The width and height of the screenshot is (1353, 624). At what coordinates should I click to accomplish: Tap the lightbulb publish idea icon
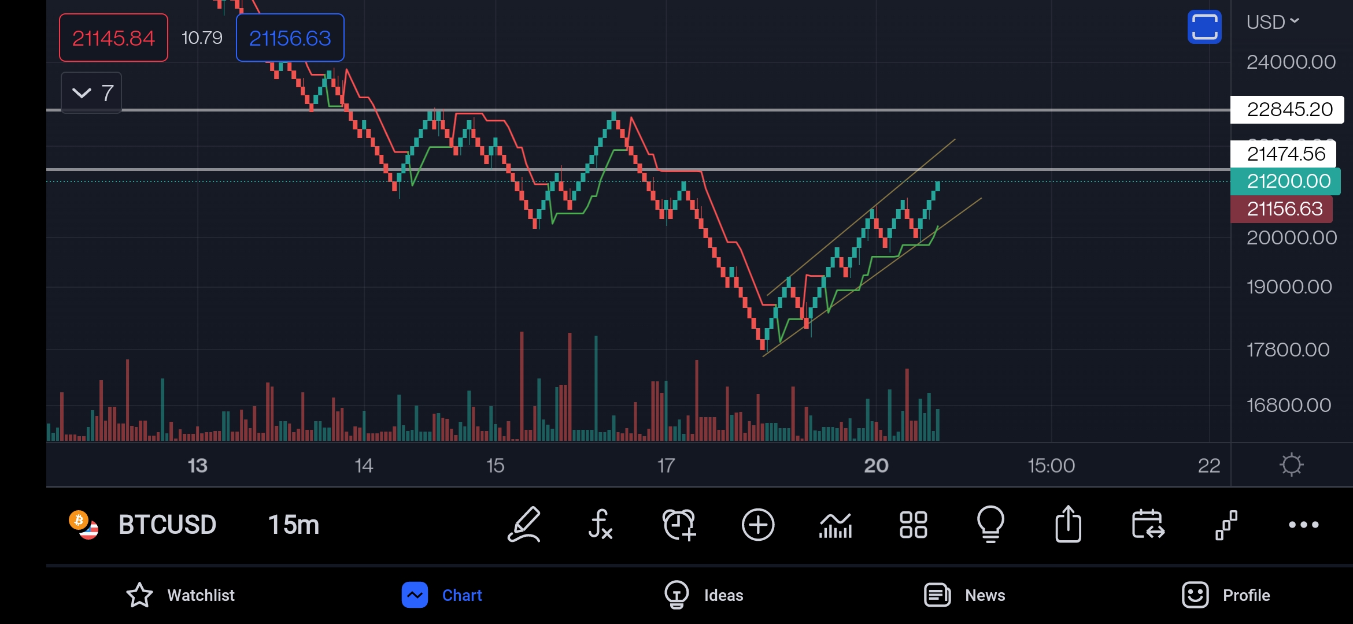(990, 525)
